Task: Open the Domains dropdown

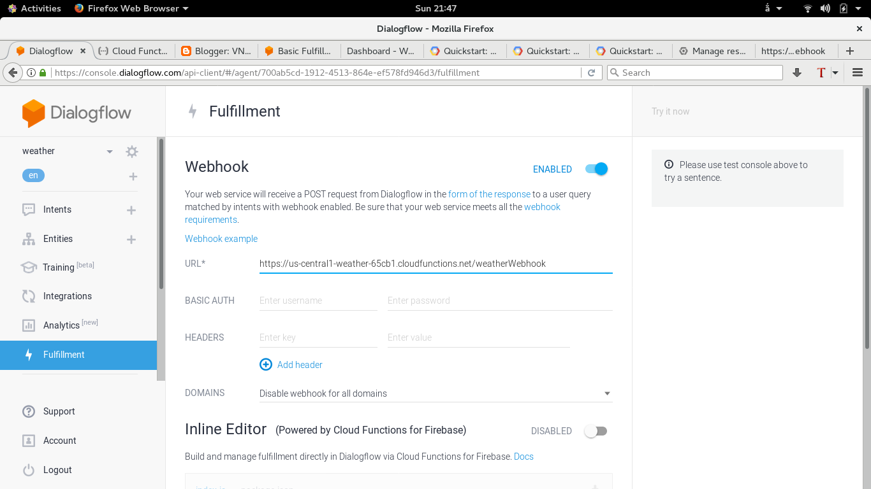Action: (435, 393)
